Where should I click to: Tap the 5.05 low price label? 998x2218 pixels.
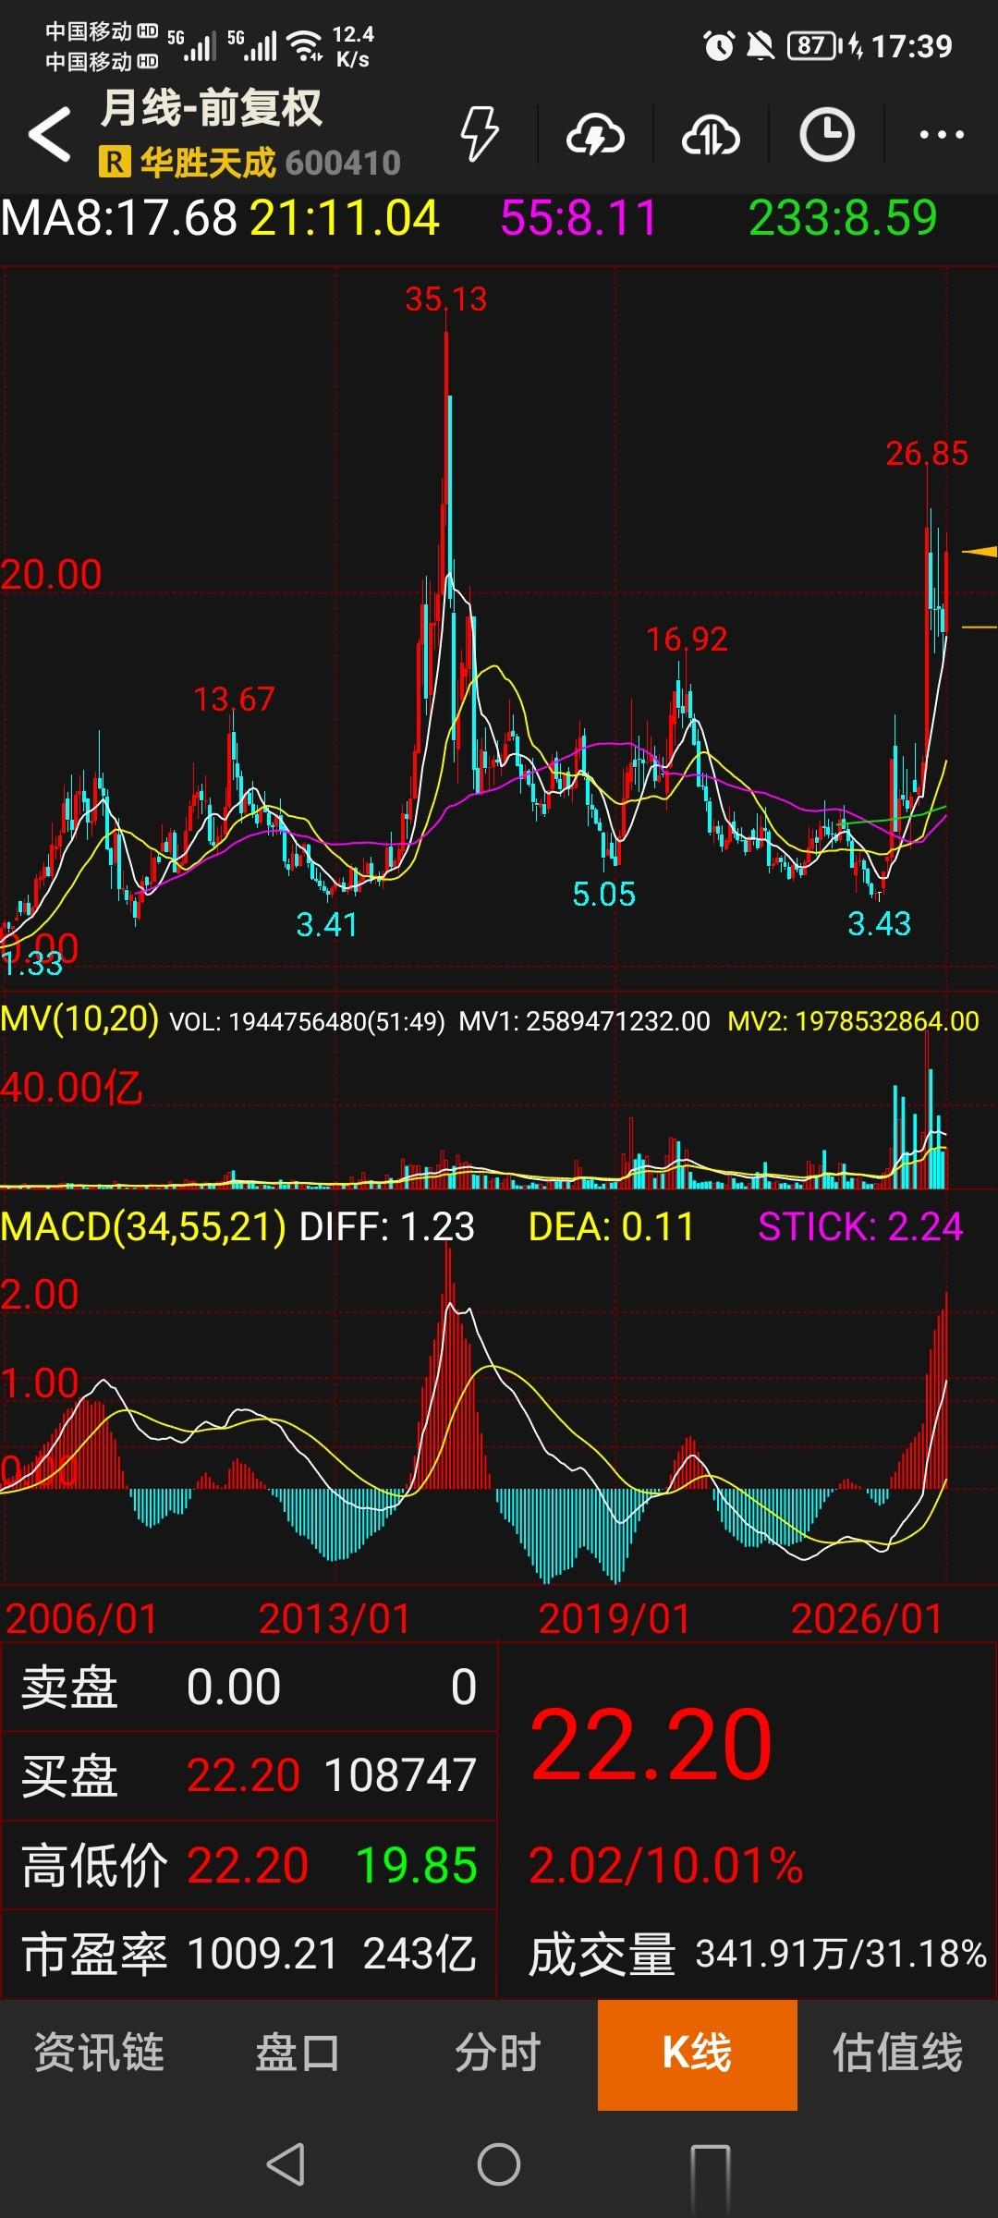[603, 894]
